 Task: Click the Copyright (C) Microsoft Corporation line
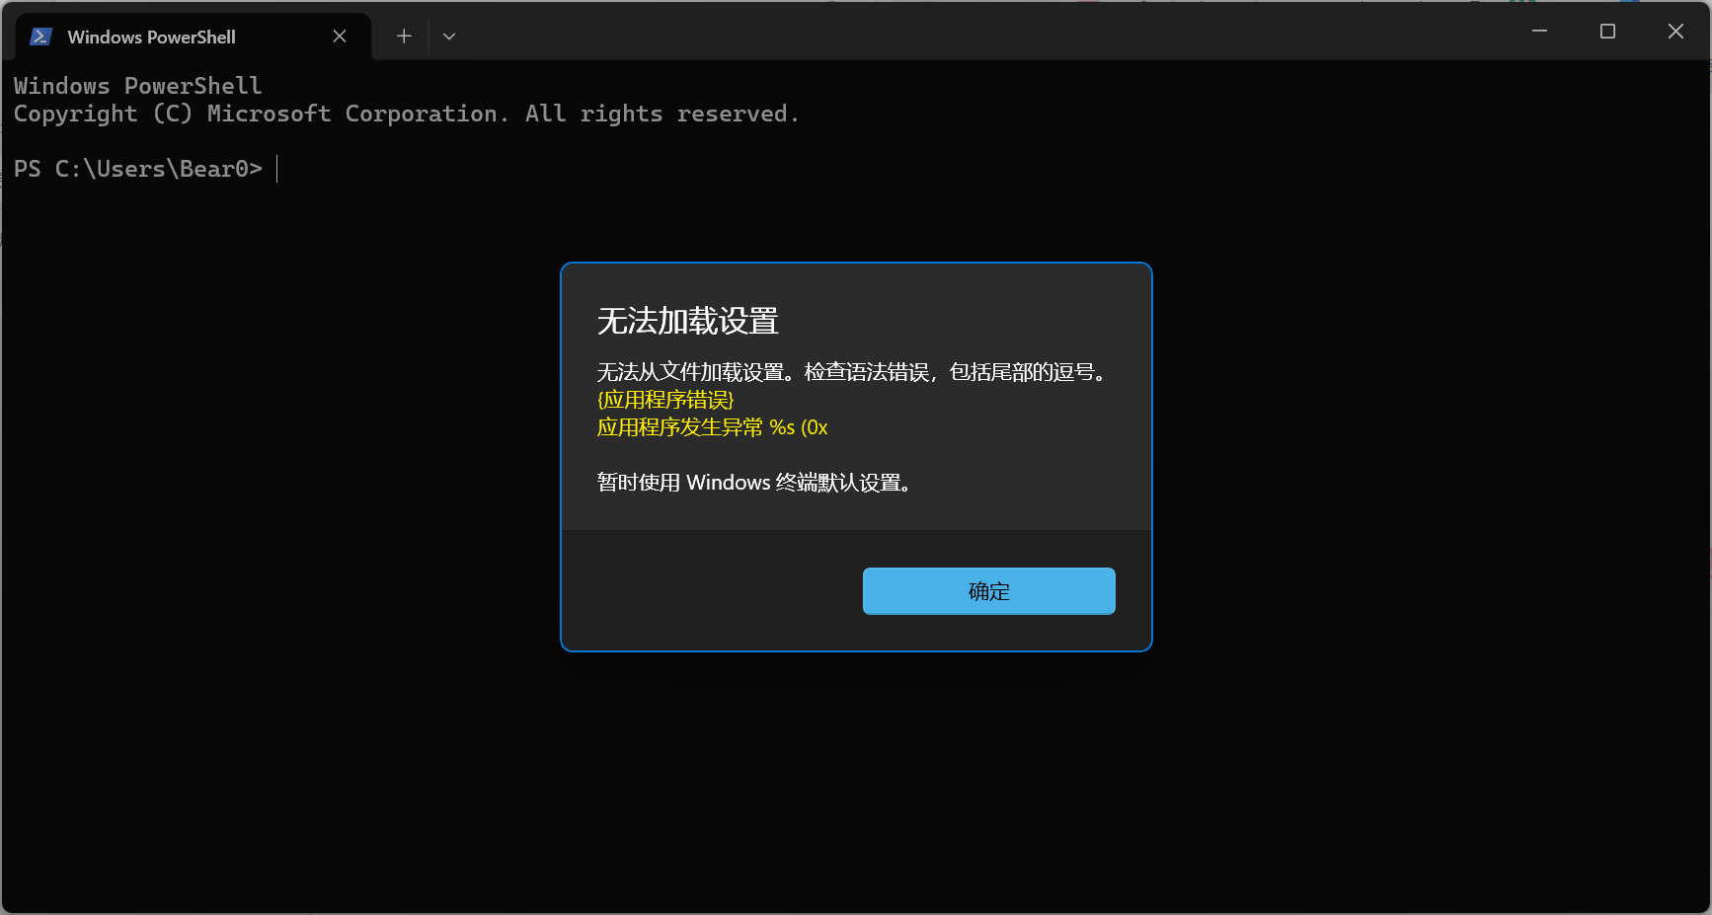coord(406,114)
